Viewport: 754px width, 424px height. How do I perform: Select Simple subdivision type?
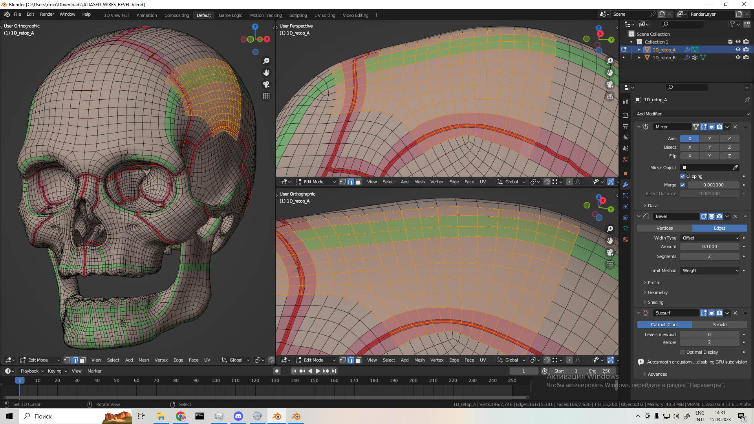pyautogui.click(x=720, y=325)
